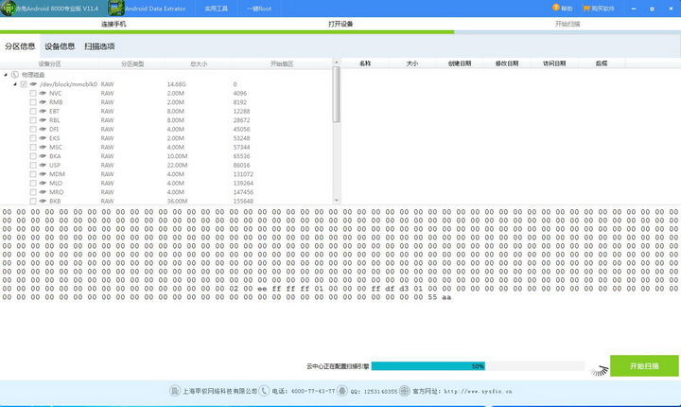This screenshot has width=681, height=407.
Task: Check the RMB partition checkbox
Action: tap(33, 102)
